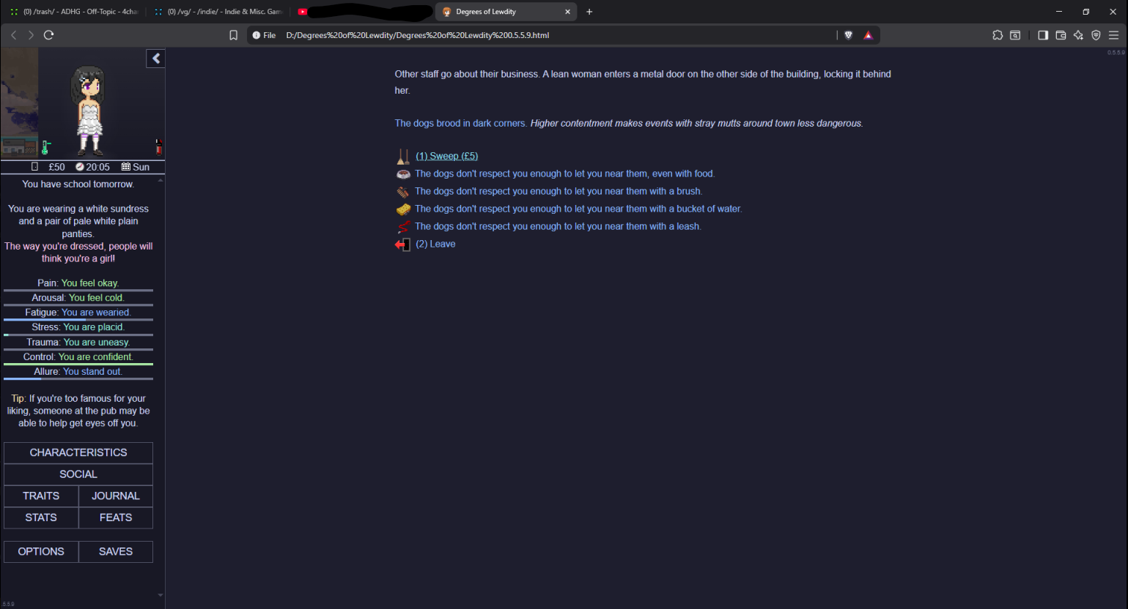Open the game OPTIONS menu
Viewport: 1128px width, 609px height.
point(41,552)
